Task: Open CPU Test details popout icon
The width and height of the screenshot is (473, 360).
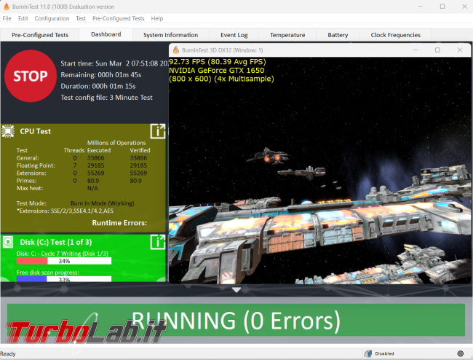Action: click(x=158, y=131)
